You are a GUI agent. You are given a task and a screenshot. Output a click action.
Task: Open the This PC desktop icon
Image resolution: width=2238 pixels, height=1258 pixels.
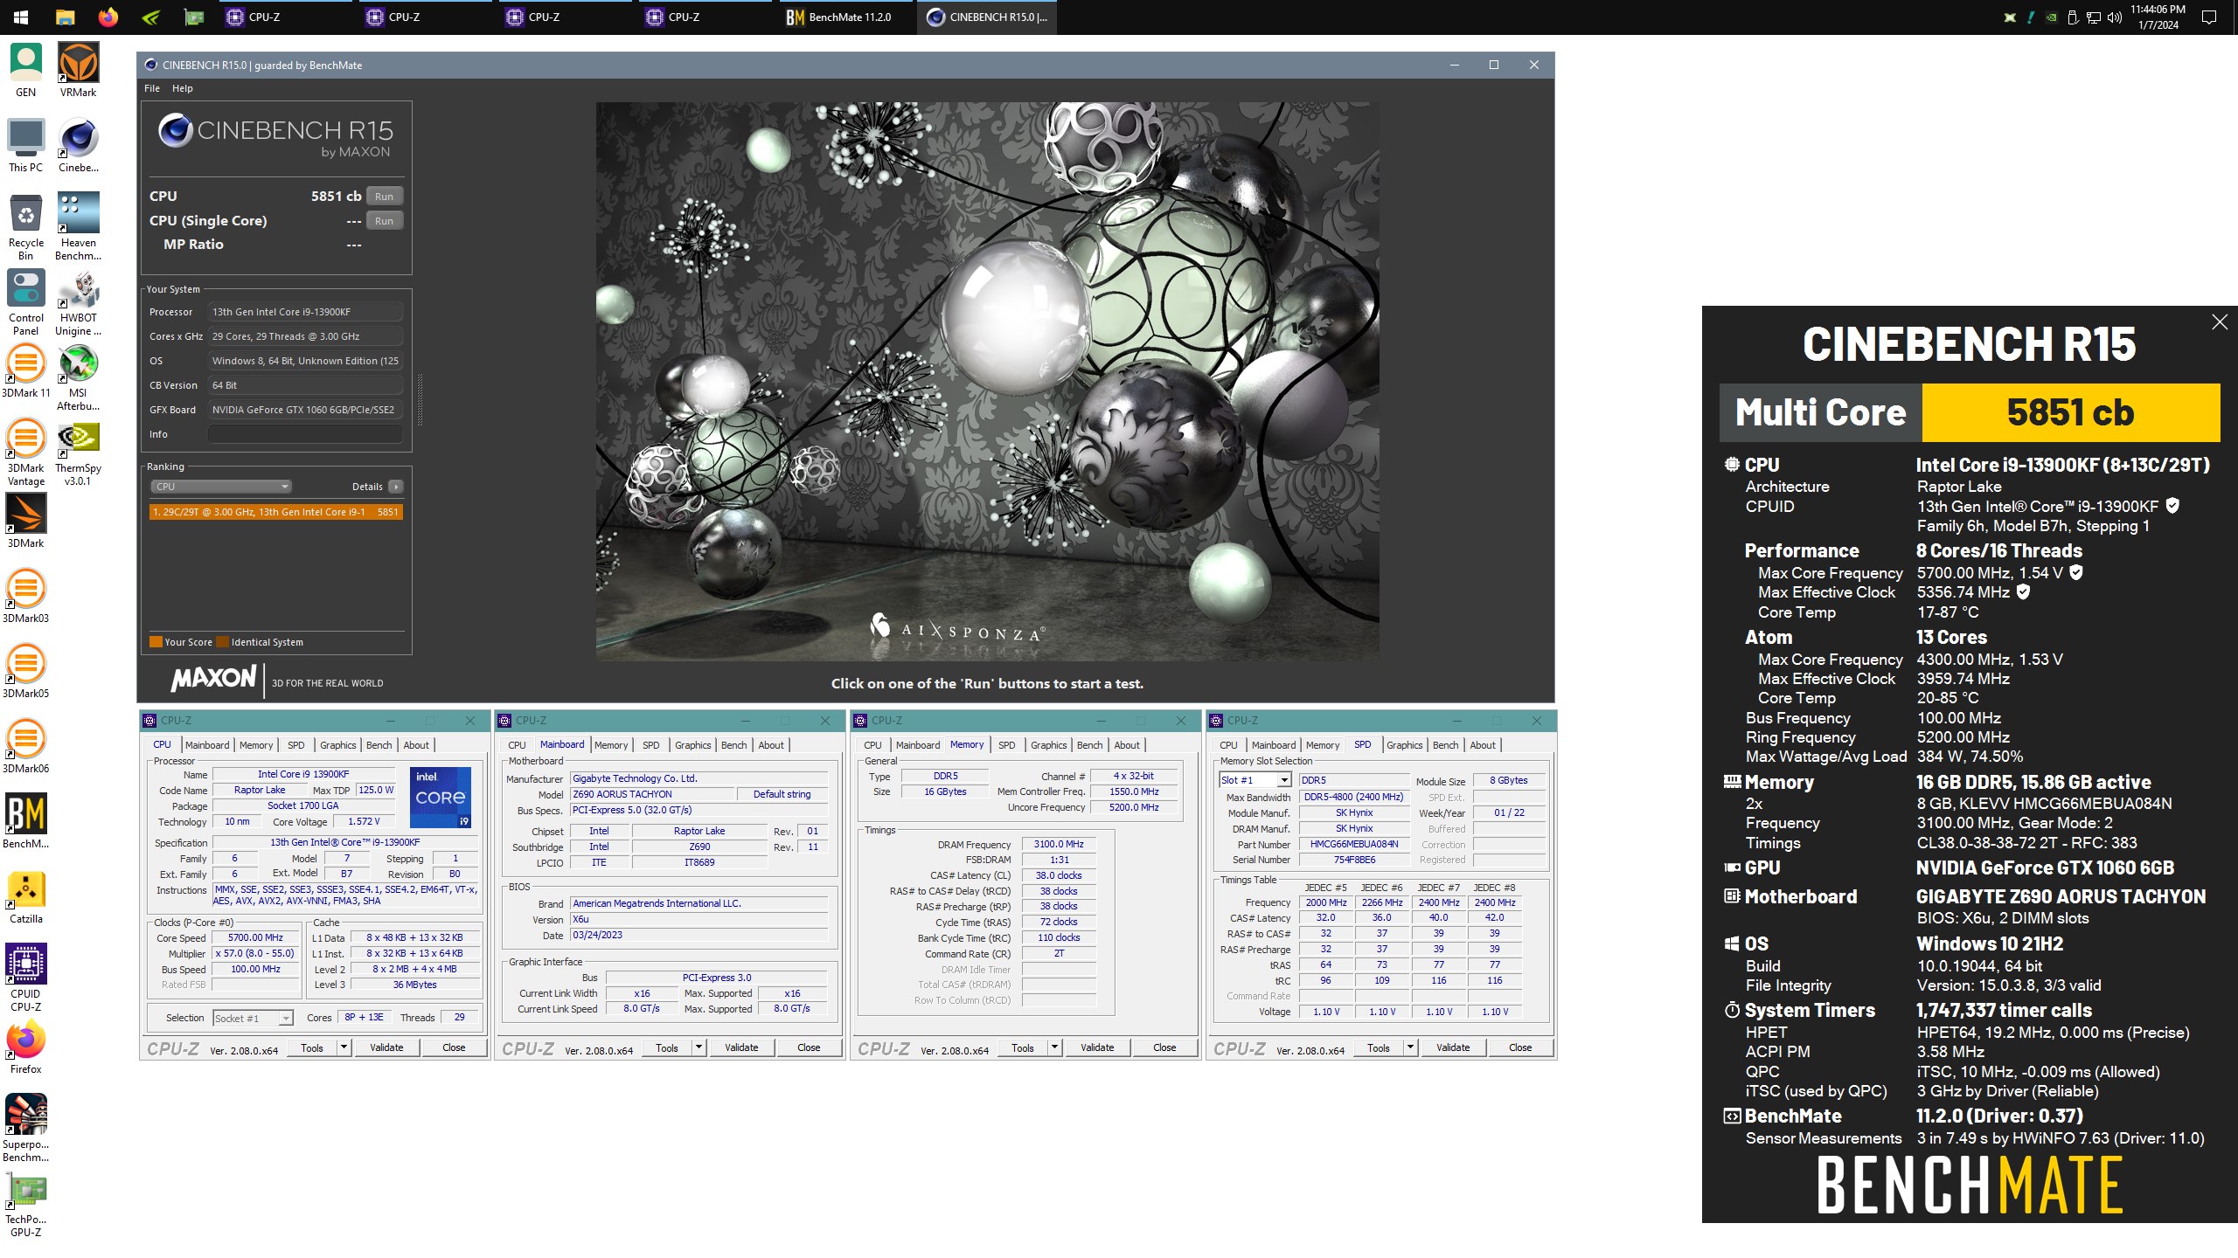(x=25, y=145)
